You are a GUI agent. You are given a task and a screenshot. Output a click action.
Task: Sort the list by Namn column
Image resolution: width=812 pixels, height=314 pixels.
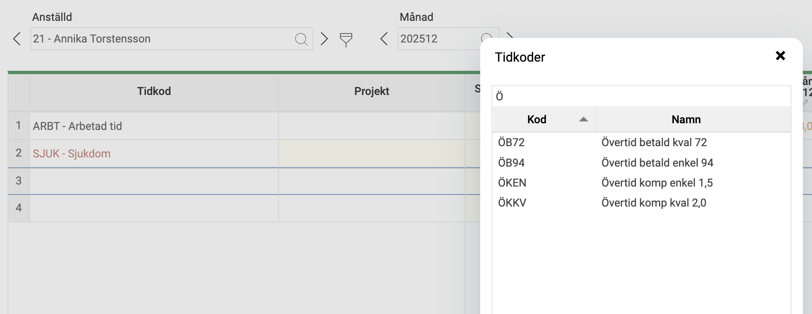[x=686, y=120]
